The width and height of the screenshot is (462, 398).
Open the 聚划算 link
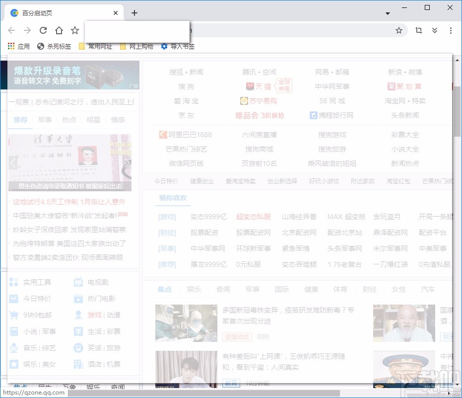pos(405,86)
